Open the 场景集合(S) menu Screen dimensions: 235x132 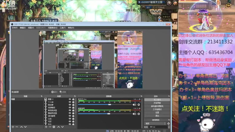pos(53,28)
